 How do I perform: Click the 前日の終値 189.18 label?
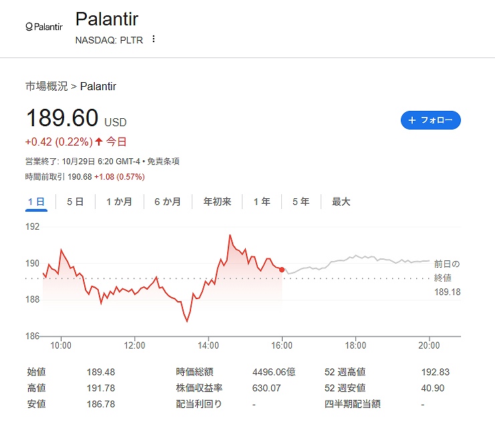coord(446,278)
